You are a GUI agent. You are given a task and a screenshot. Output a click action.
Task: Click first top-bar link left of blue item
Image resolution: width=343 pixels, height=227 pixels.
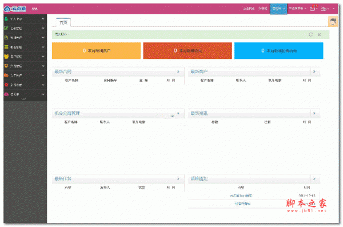coord(249,9)
